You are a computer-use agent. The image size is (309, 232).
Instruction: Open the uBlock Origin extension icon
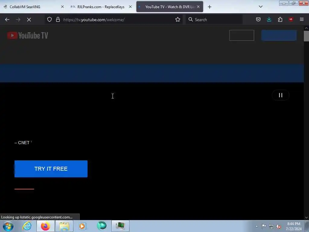291,19
